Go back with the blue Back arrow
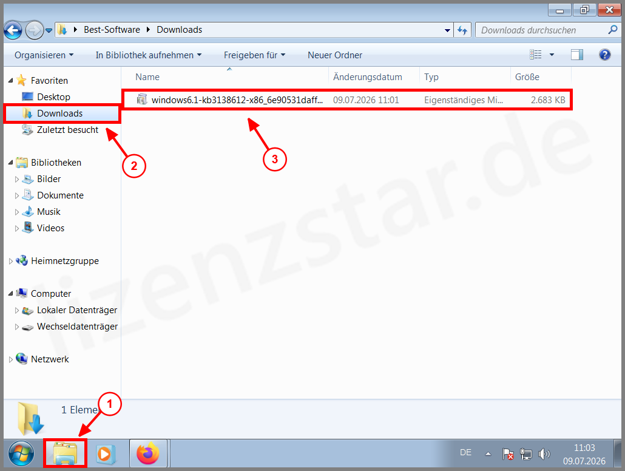The width and height of the screenshot is (625, 471). click(x=13, y=30)
